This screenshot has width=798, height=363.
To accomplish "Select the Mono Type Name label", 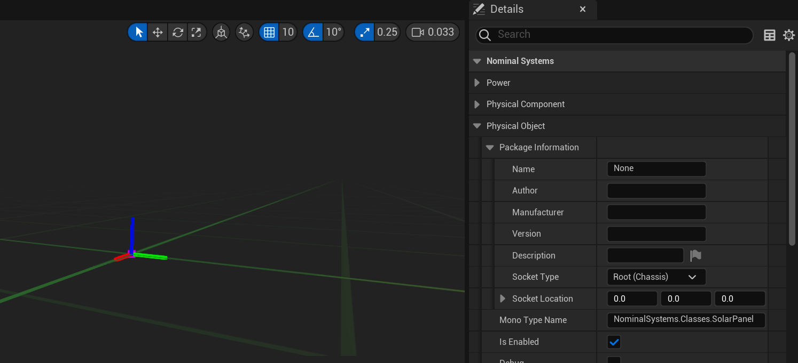I will (533, 320).
